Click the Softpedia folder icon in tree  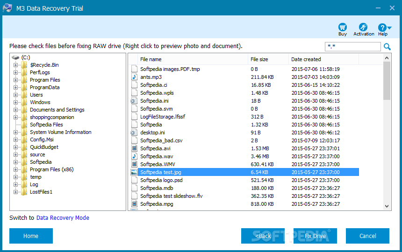pyautogui.click(x=24, y=162)
